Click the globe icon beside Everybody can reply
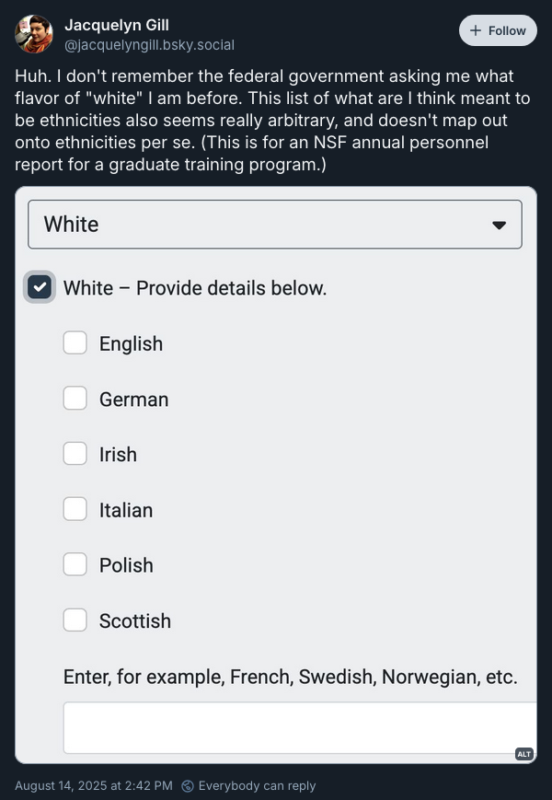The height and width of the screenshot is (800, 552). 187,785
